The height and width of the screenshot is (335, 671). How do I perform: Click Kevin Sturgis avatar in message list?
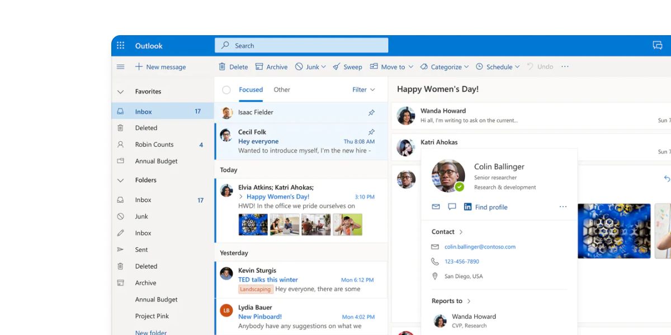point(226,273)
